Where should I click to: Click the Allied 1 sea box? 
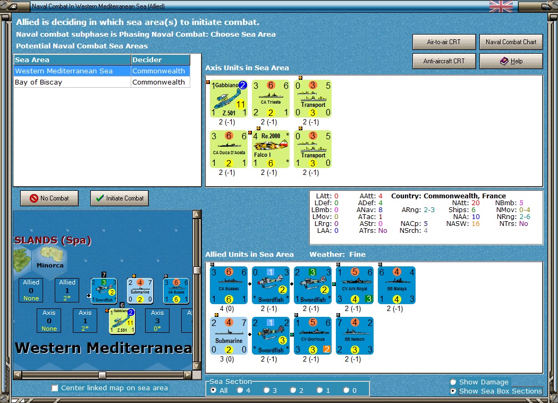(x=67, y=290)
